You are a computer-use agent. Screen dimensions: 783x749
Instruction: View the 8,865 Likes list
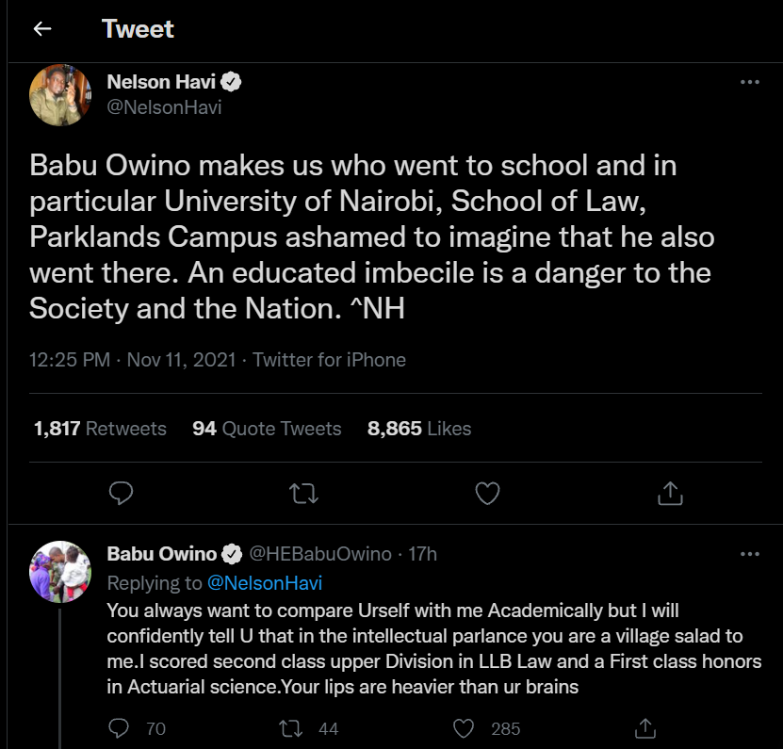418,428
